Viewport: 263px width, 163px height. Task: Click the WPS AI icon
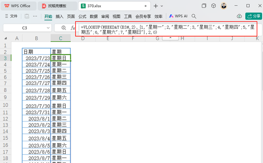pos(171,16)
